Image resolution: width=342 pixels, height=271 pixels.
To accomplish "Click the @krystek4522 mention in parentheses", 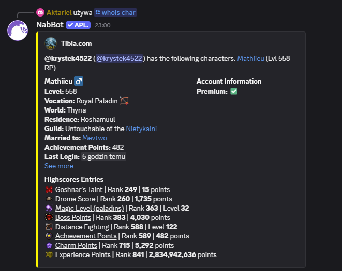I will click(119, 58).
